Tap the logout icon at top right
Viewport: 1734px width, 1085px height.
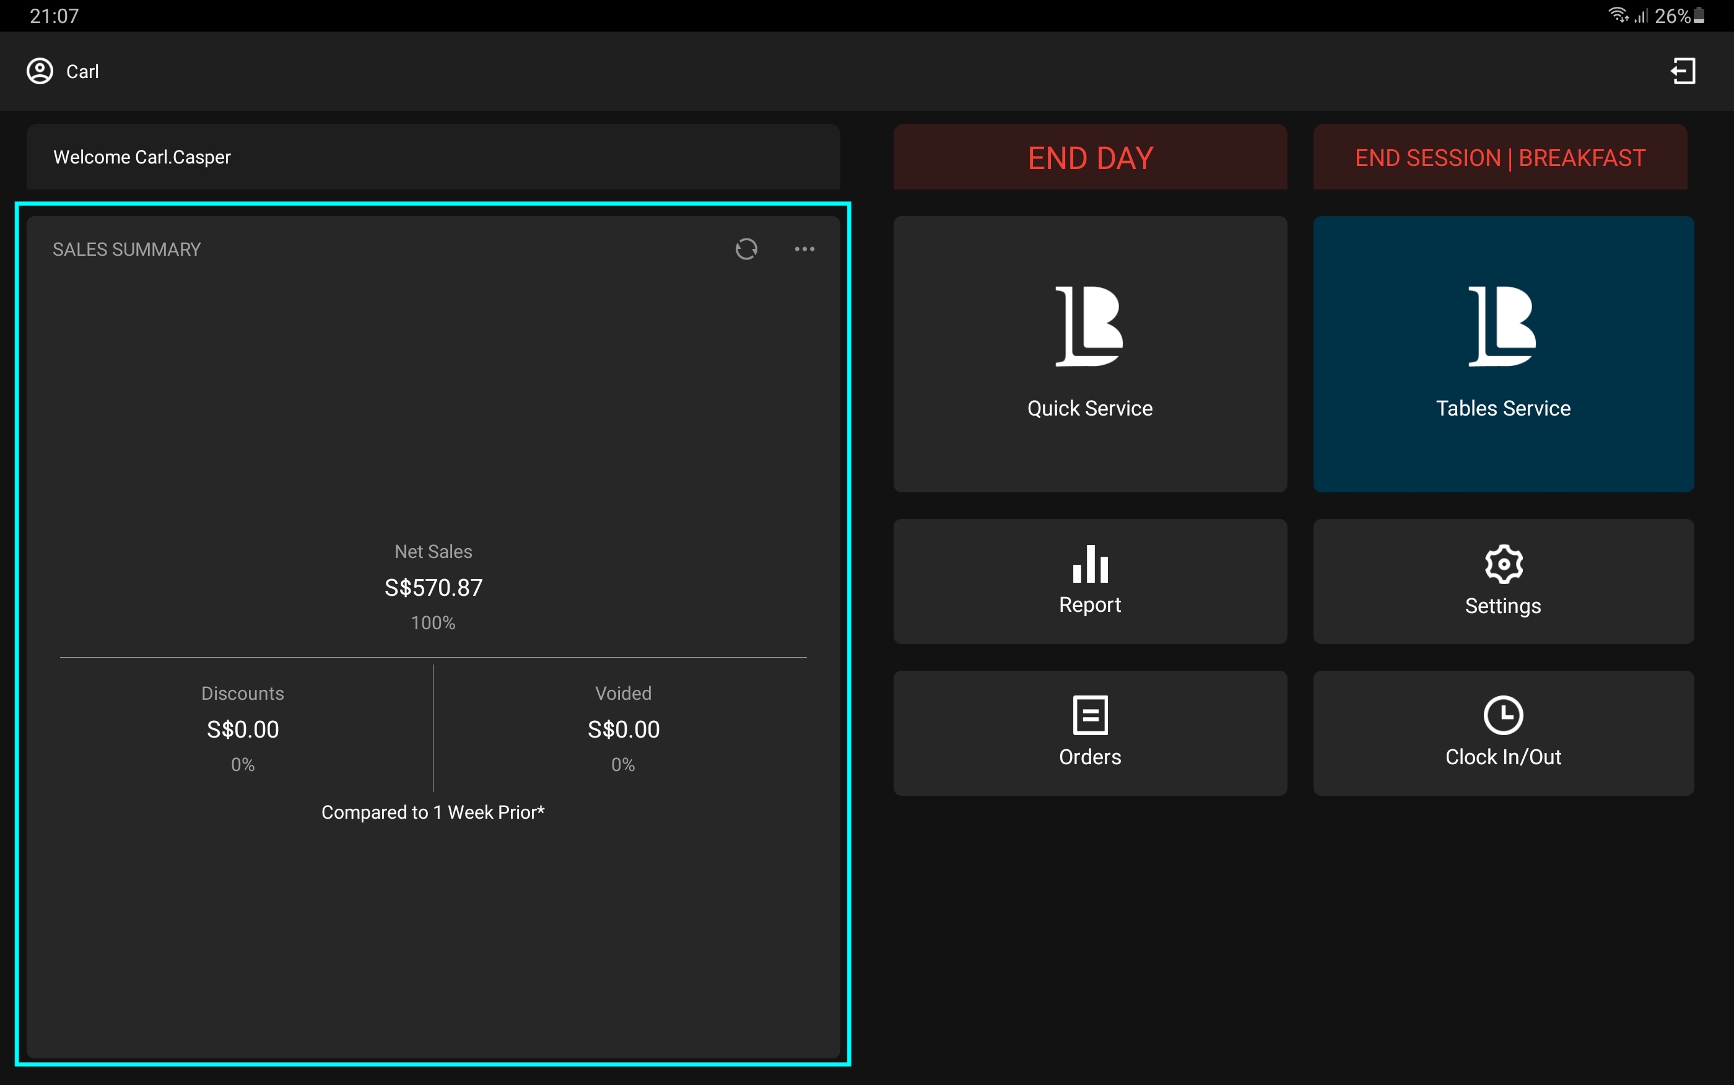click(x=1683, y=71)
